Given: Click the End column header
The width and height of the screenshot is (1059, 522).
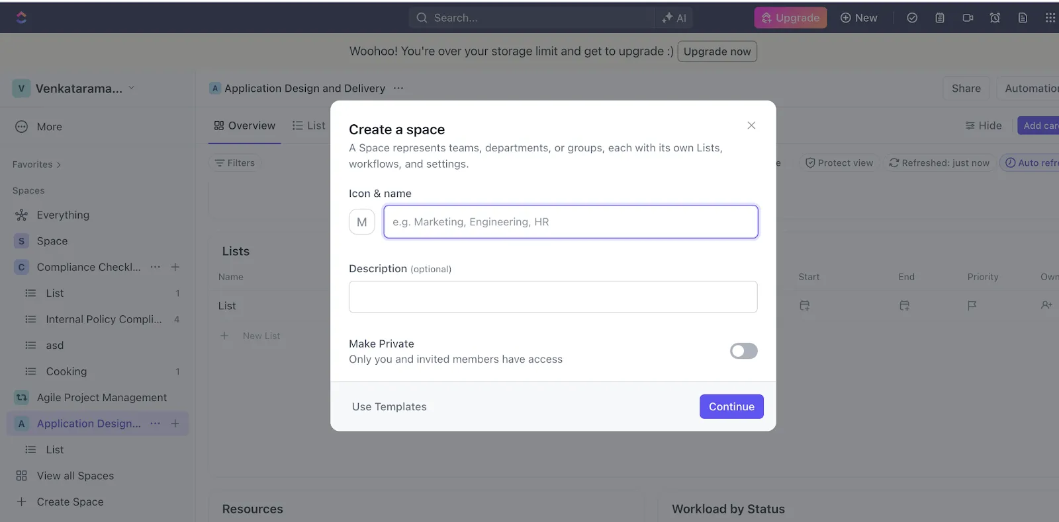Looking at the screenshot, I should (x=906, y=277).
